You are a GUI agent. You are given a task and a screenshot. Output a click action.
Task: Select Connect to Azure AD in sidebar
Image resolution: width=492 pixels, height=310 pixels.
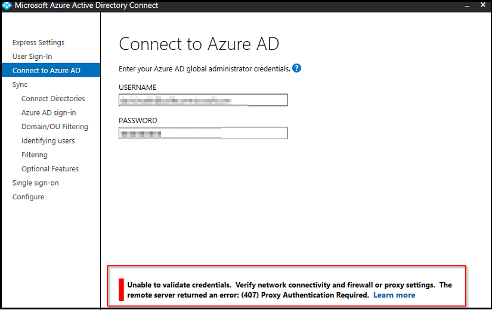pos(51,70)
